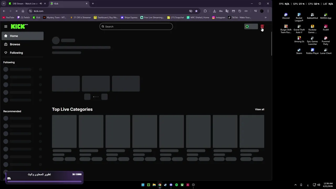Open the TikTok bookmark
This screenshot has height=189, width=336.
point(239,18)
